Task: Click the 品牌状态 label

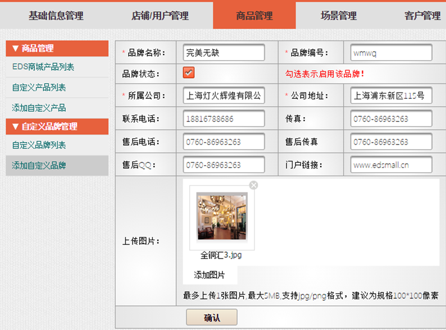Action: tap(141, 74)
